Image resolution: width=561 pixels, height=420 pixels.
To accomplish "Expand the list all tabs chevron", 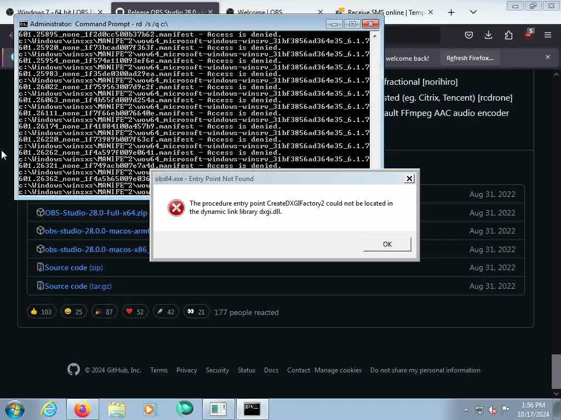I will 473,12.
